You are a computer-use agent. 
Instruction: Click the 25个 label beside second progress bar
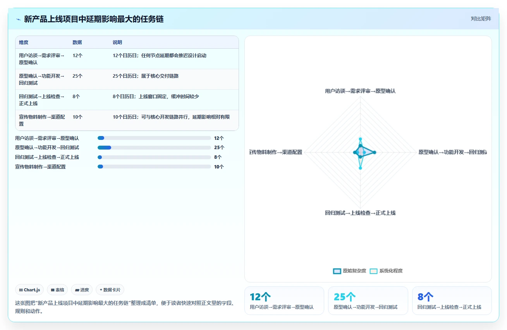tap(219, 148)
